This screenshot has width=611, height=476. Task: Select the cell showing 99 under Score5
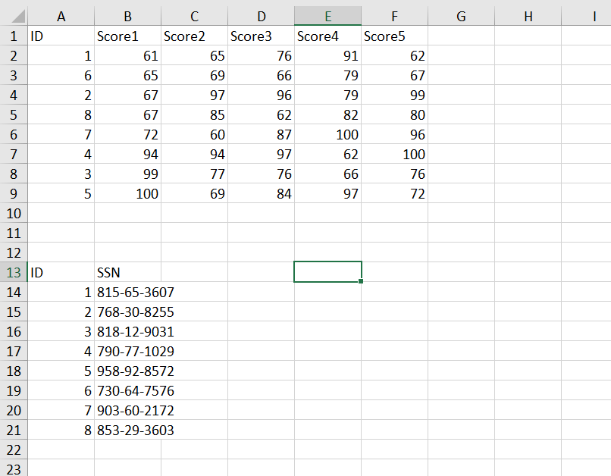[394, 95]
